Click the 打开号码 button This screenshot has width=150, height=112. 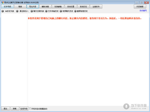pos(7,7)
